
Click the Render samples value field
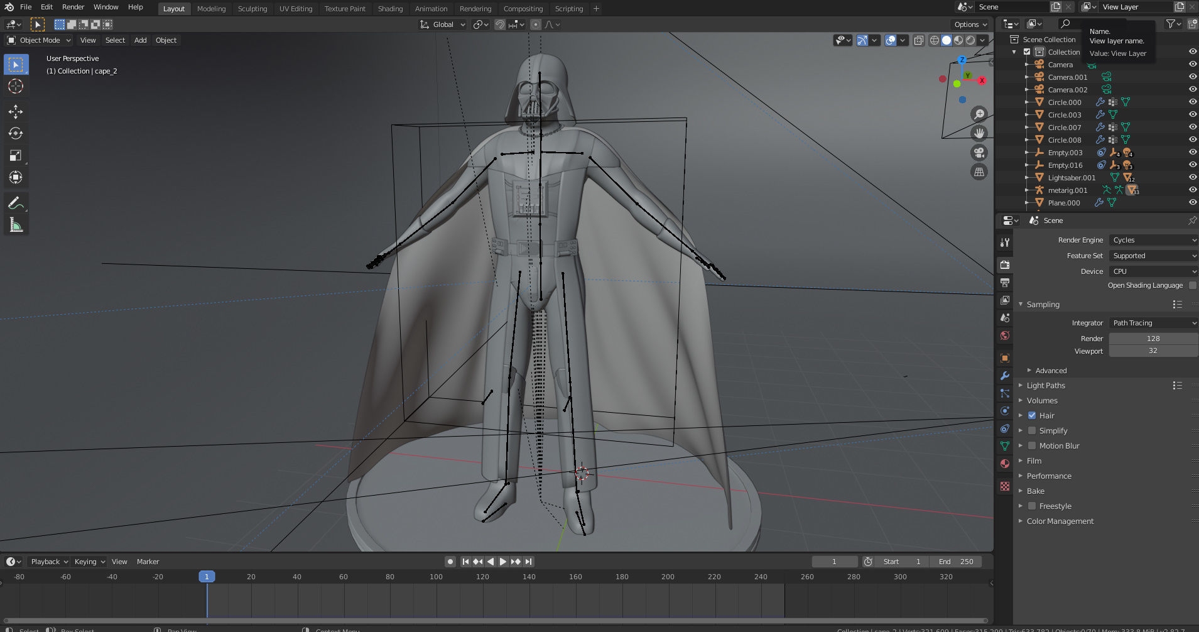[1153, 339]
